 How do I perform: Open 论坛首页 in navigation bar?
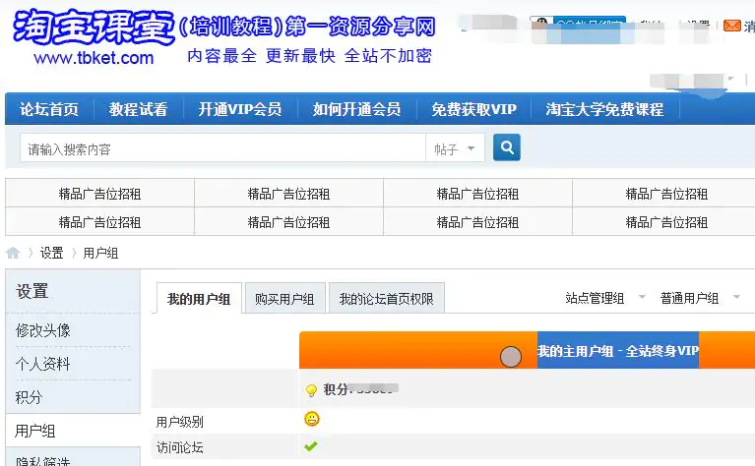pyautogui.click(x=49, y=109)
